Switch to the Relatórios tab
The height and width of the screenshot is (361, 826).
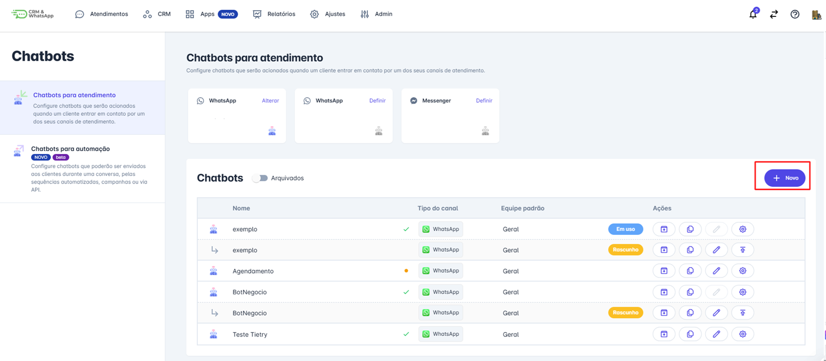(x=274, y=14)
